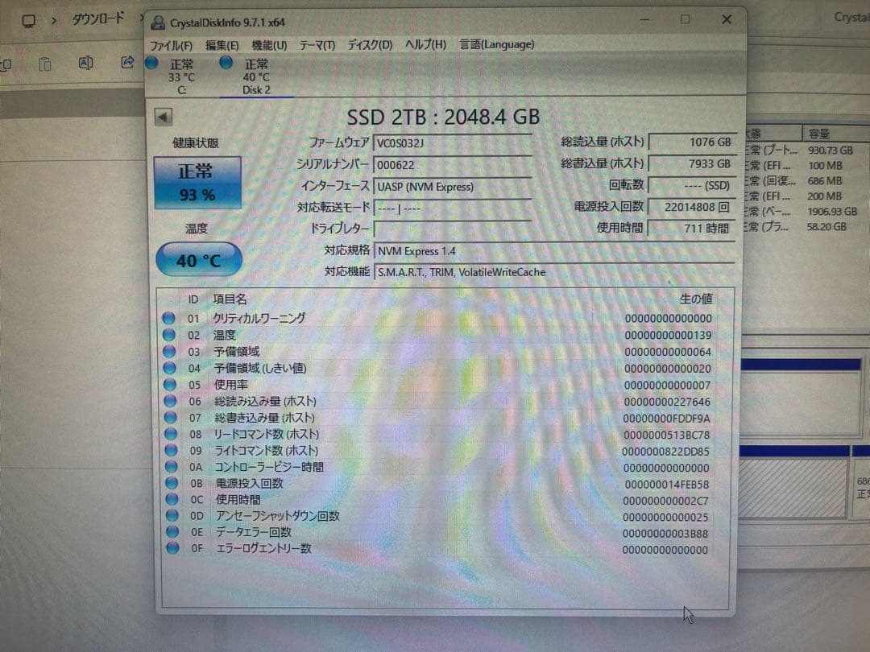Select the アンセーフシャットダウン回数 attribute name
Viewport: 870px width, 652px height.
pyautogui.click(x=277, y=516)
